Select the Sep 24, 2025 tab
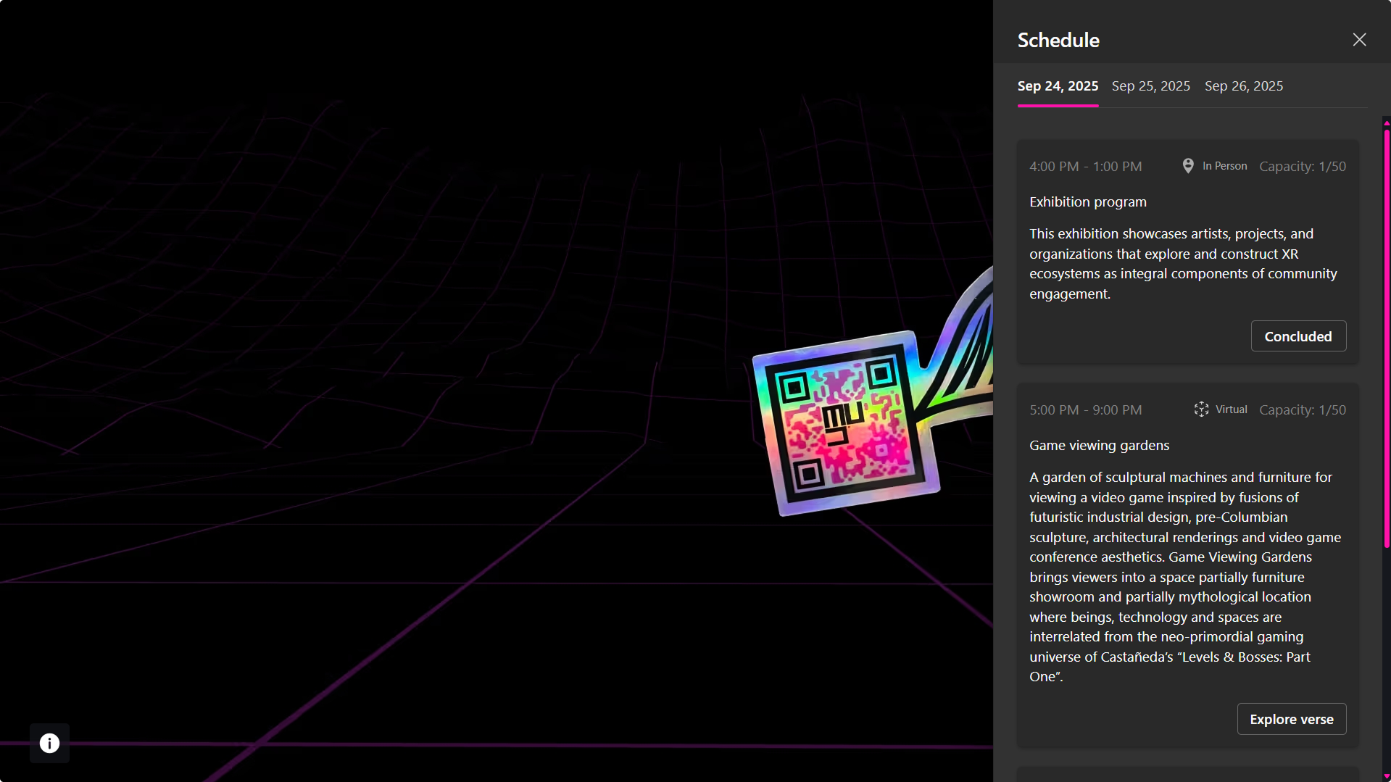The image size is (1391, 782). (1058, 86)
